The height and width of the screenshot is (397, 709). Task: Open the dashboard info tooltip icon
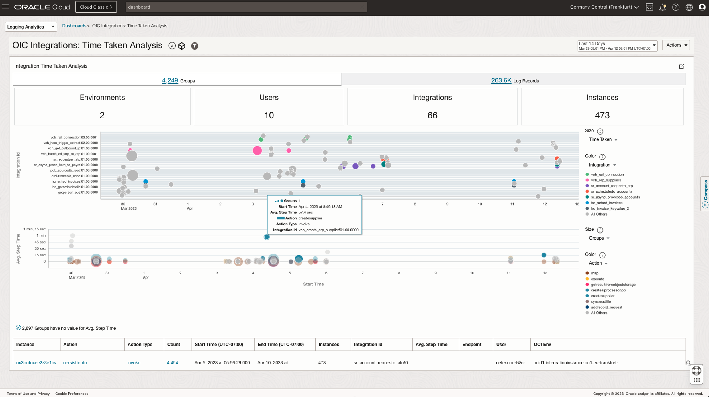172,46
